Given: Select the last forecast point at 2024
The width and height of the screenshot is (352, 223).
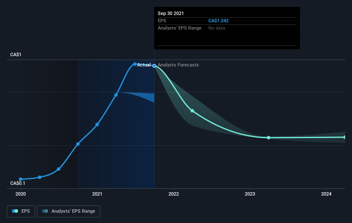Looking at the screenshot, I should click(345, 137).
